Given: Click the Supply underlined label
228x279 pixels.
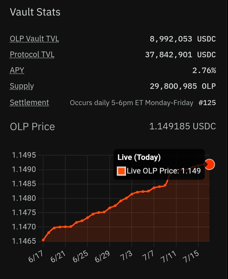Looking at the screenshot, I should click(22, 87).
